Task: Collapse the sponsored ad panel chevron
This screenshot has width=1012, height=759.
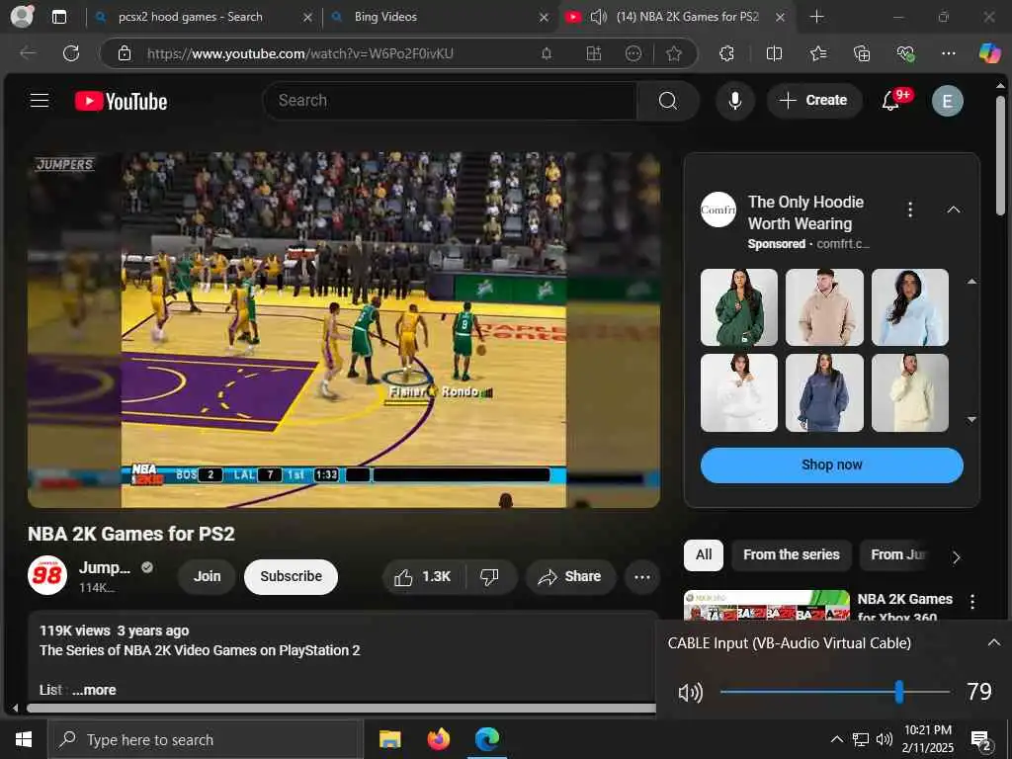Action: (954, 210)
